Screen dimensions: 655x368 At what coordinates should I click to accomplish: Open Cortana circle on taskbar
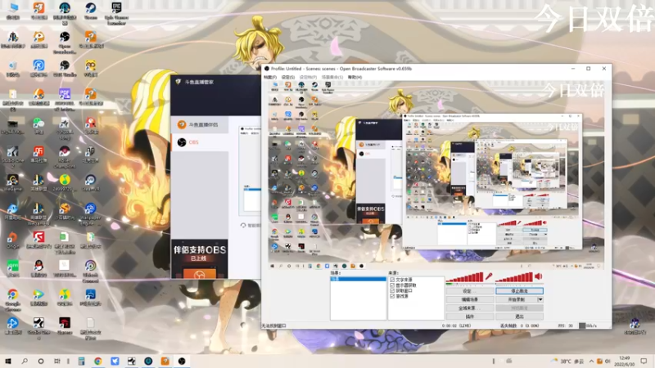[40, 361]
